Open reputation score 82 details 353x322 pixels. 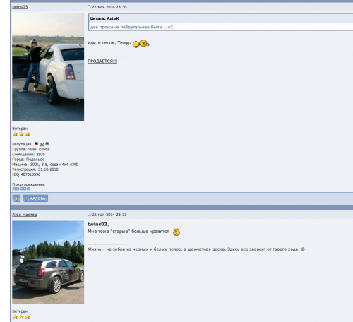42,144
